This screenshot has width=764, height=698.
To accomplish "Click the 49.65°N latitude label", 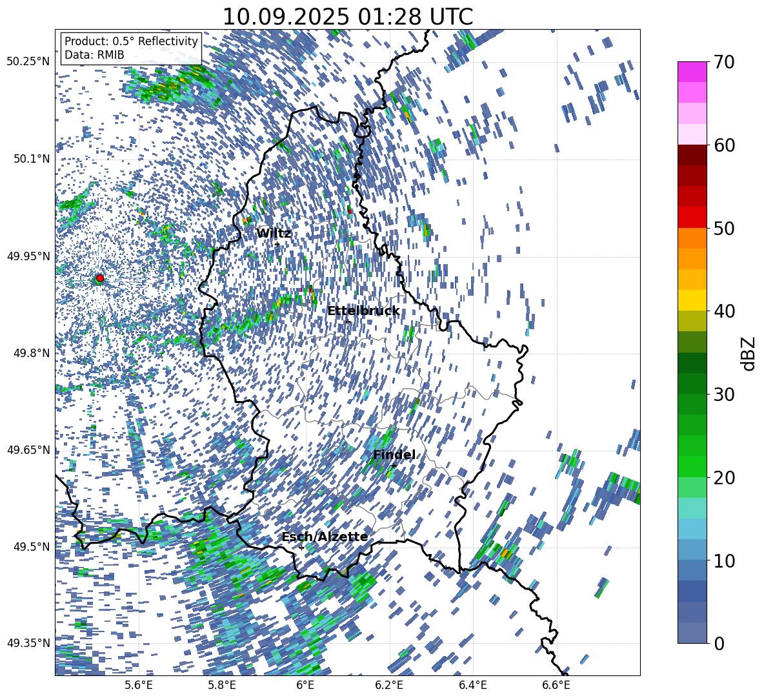I will click(28, 449).
